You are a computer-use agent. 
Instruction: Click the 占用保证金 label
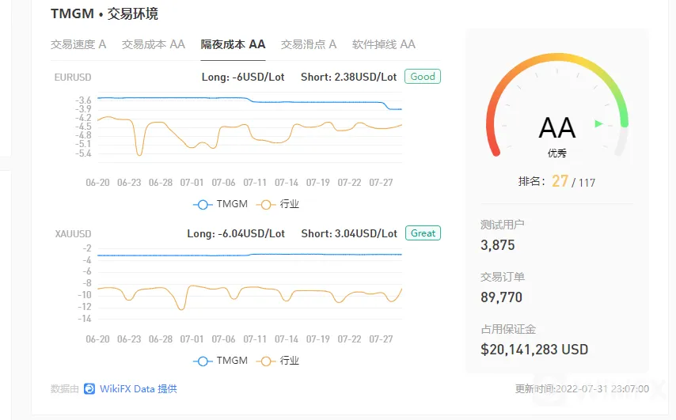pos(508,330)
